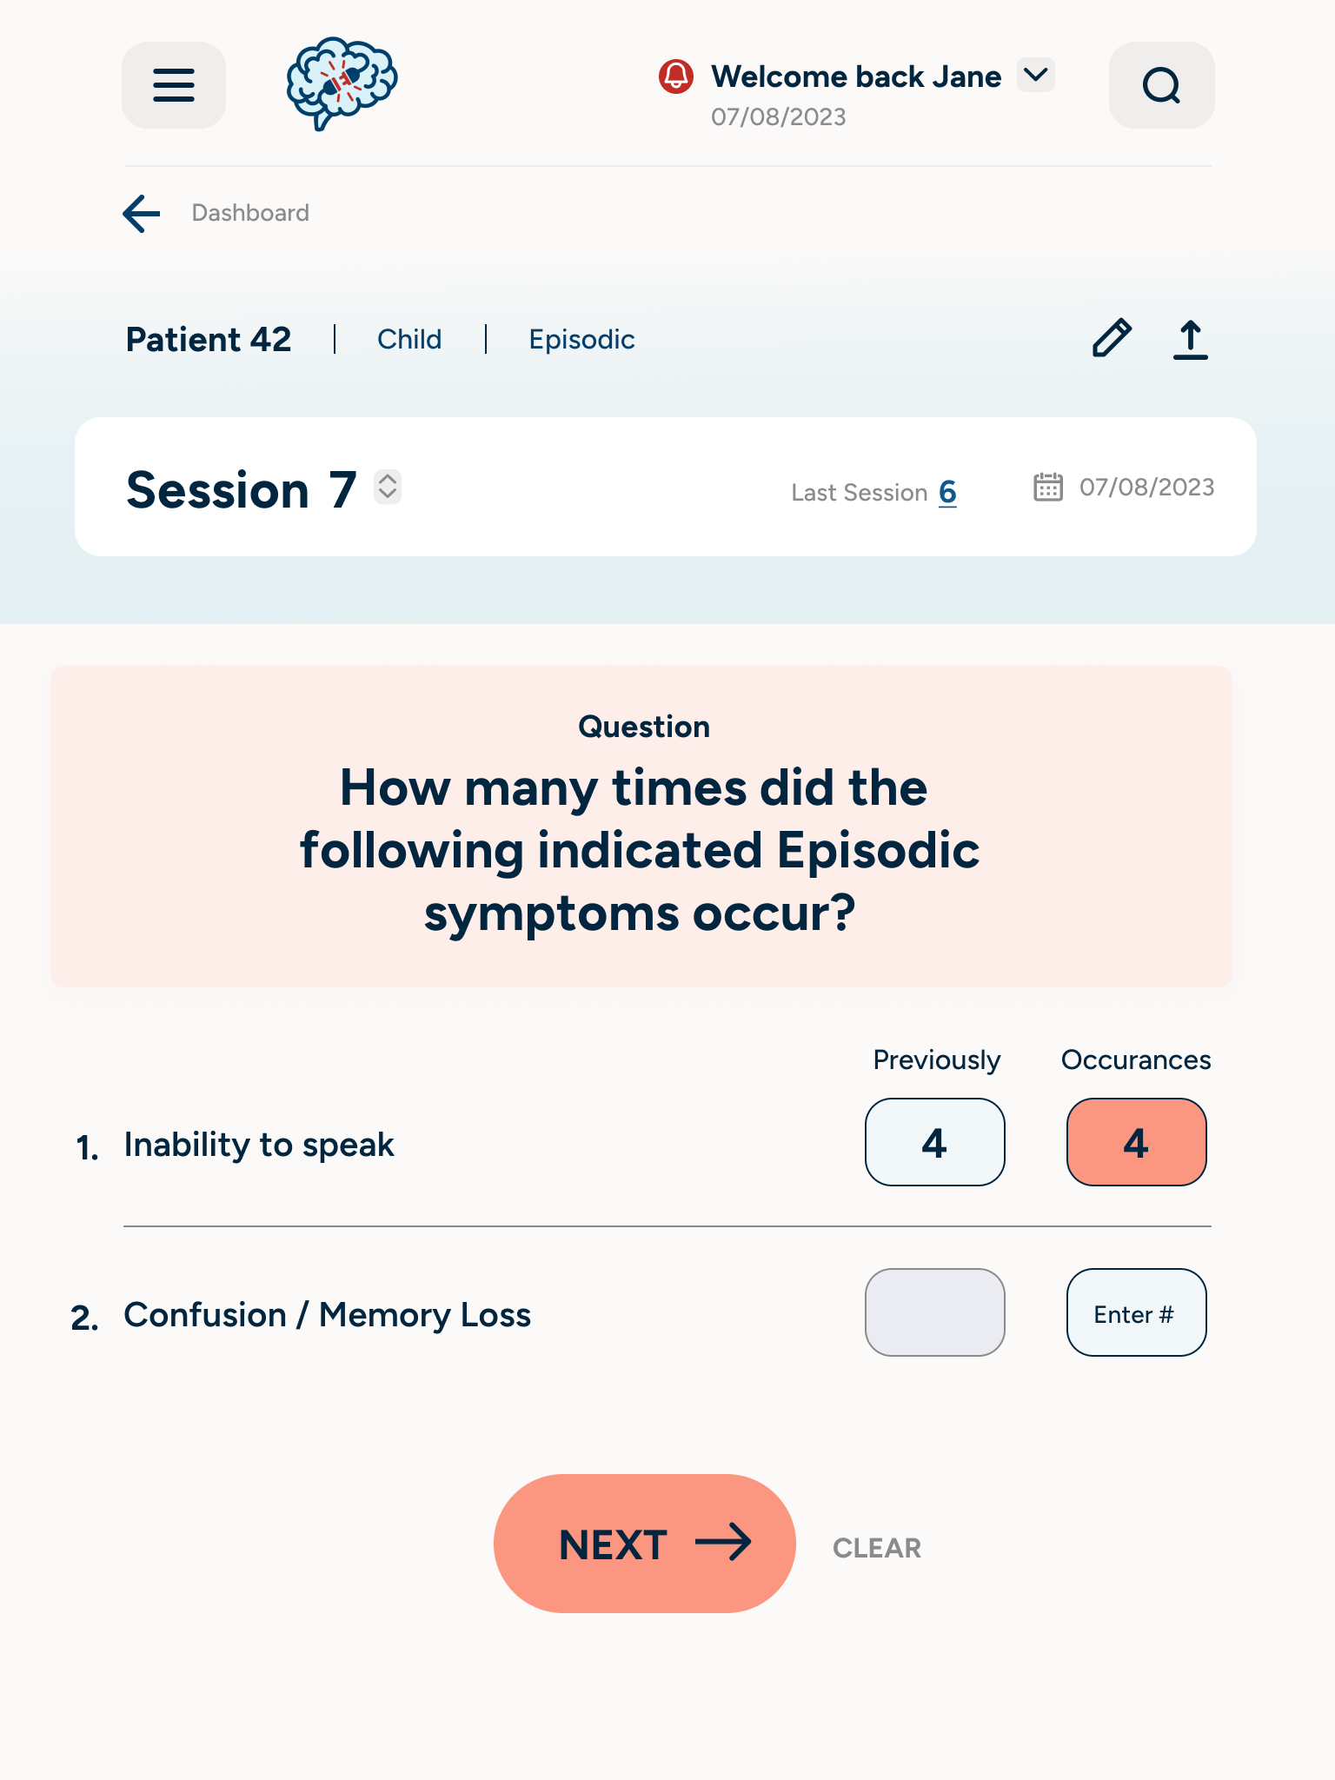The height and width of the screenshot is (1780, 1335).
Task: Open the session date calendar icon
Action: [x=1048, y=488]
